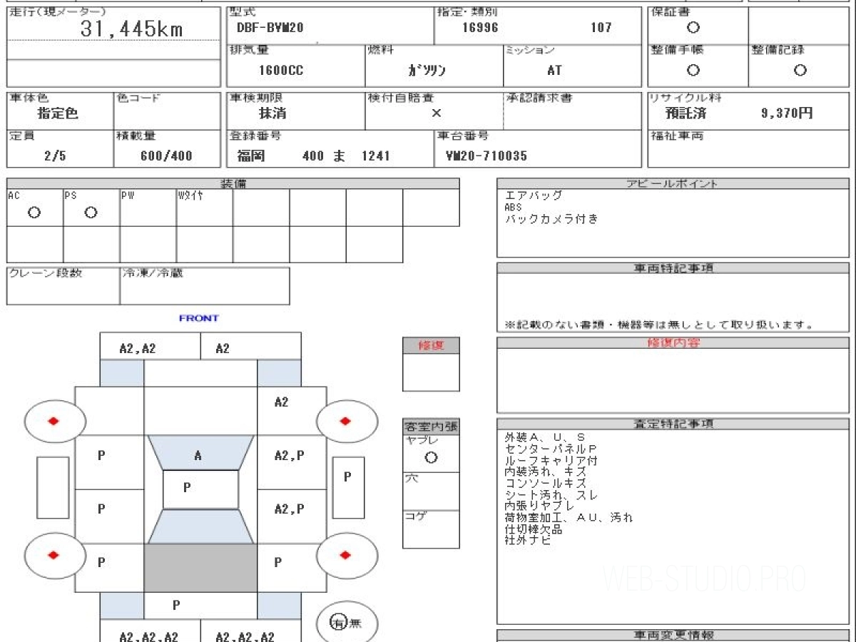Click the ※記載のない書類 note line
Screen dimensions: 856x642
pos(659,325)
